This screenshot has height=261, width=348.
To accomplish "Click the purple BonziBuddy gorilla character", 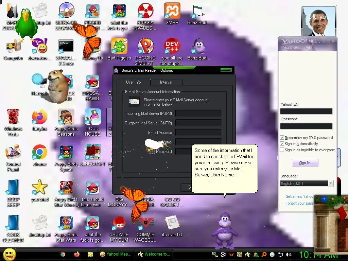I will [225, 231].
